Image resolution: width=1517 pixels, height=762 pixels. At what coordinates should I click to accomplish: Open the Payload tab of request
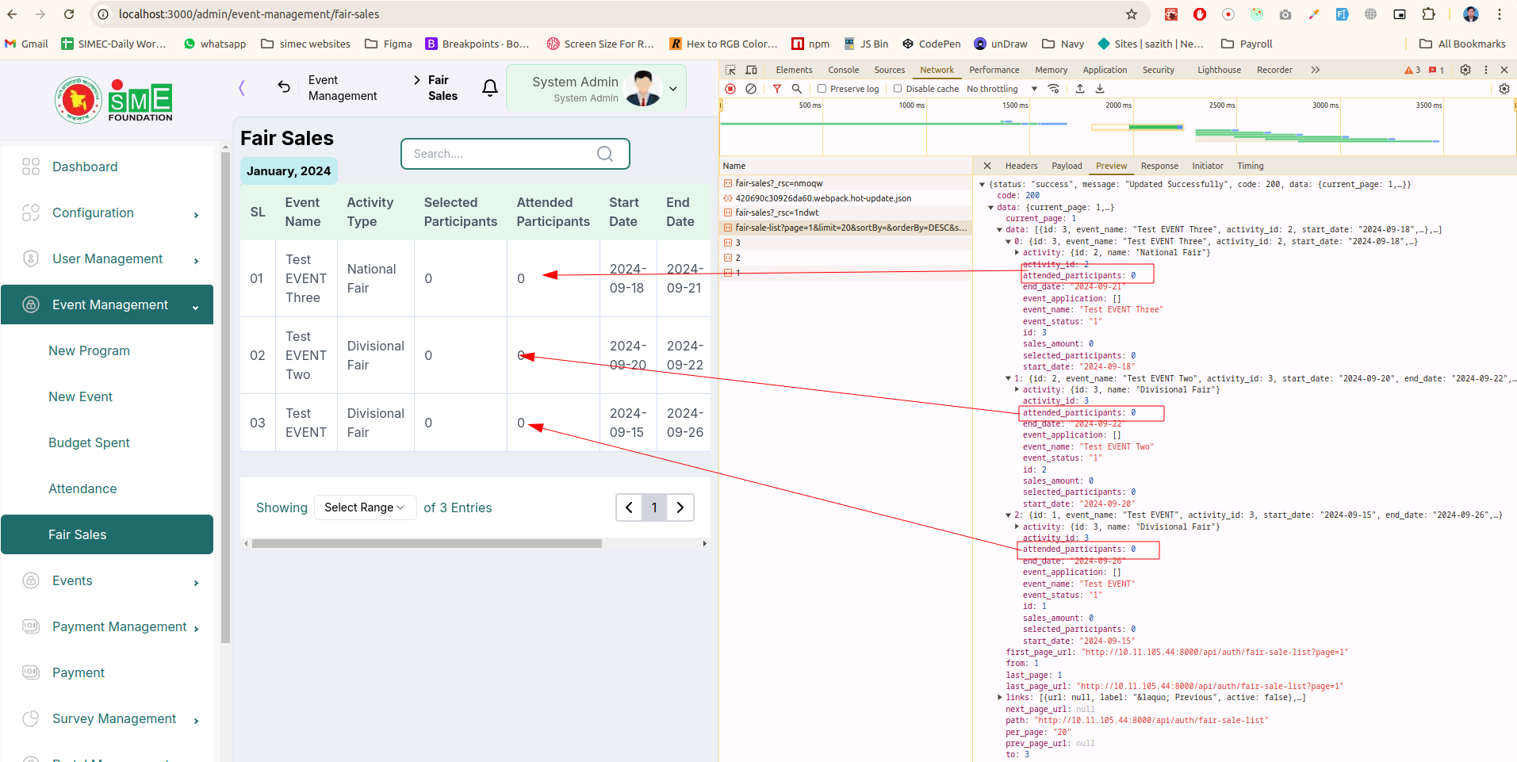point(1067,166)
